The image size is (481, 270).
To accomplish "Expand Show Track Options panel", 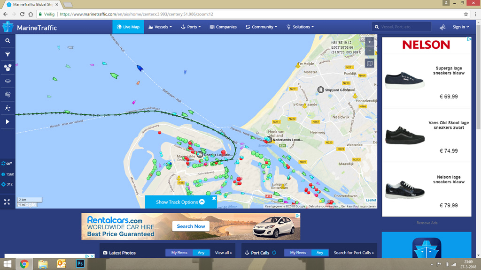I will point(180,202).
